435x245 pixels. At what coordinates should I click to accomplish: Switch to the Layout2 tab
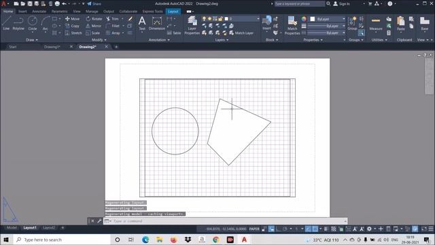[49, 228]
